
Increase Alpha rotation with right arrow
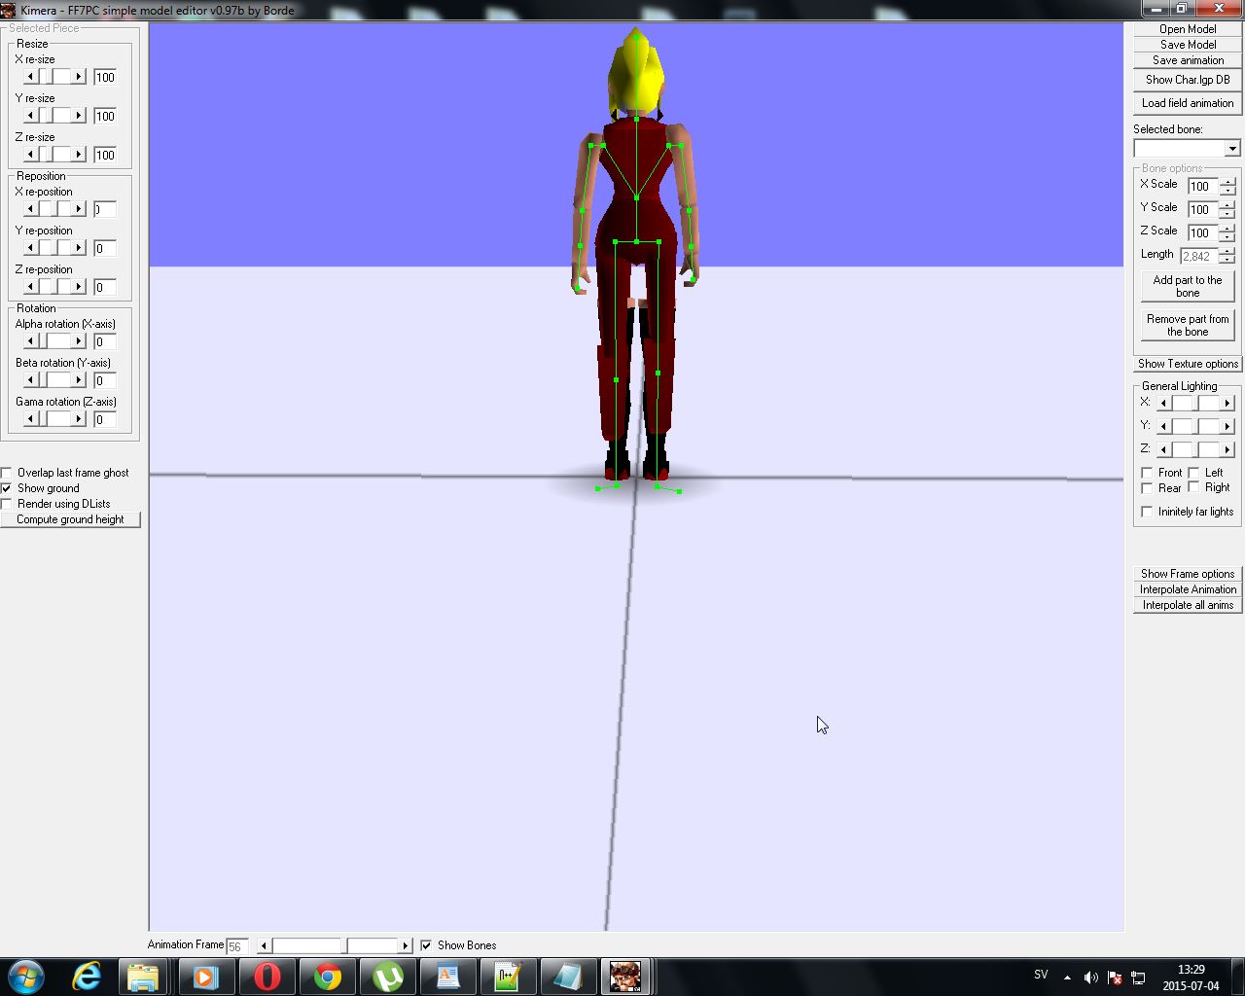(79, 341)
